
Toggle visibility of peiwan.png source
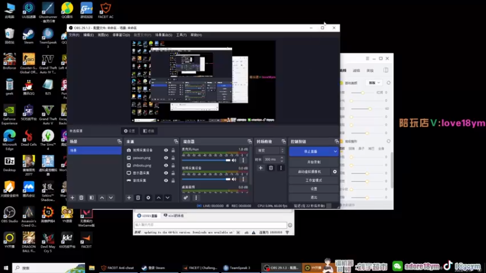(x=166, y=158)
